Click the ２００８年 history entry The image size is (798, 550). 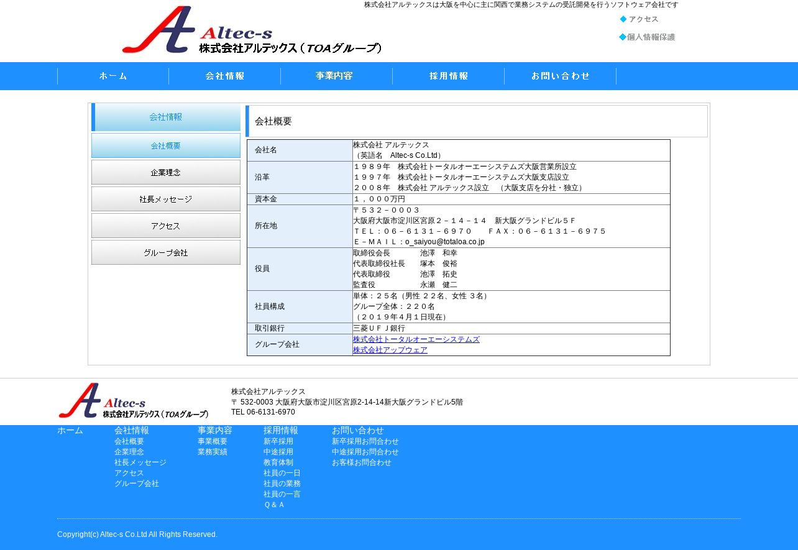click(469, 188)
